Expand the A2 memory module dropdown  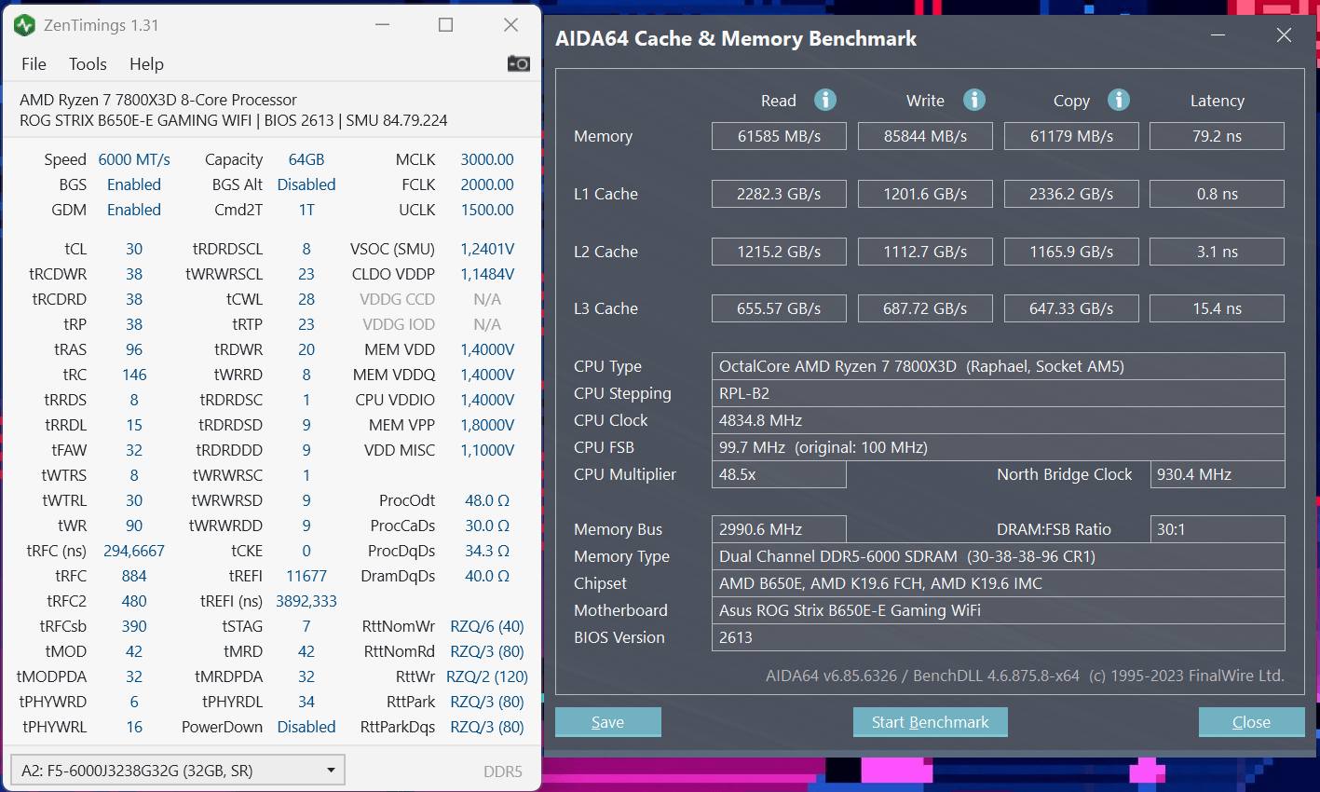(178, 771)
